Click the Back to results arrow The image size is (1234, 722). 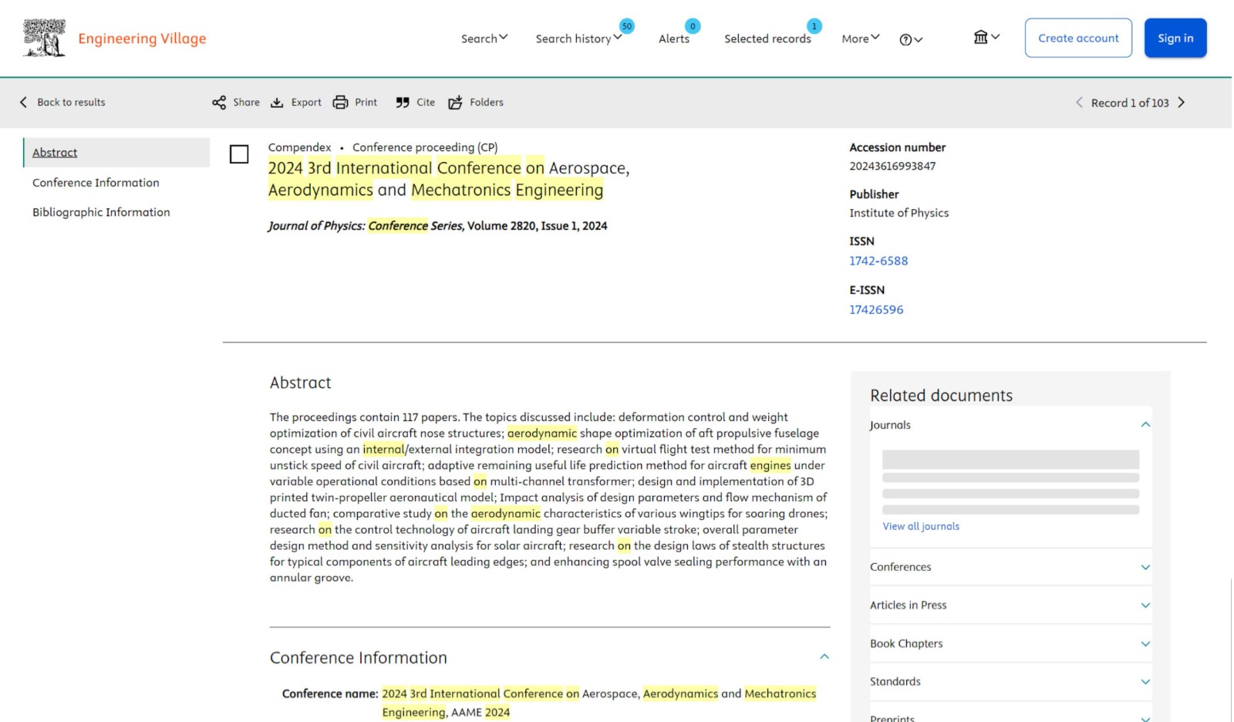23,102
